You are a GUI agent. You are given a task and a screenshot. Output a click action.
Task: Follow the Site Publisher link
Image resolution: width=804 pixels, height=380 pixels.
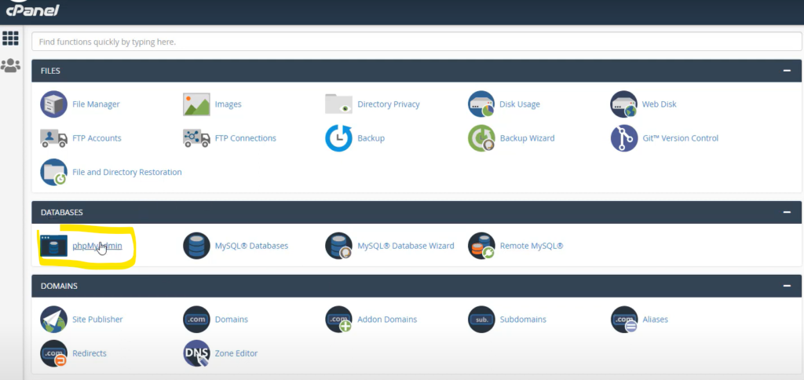click(97, 319)
